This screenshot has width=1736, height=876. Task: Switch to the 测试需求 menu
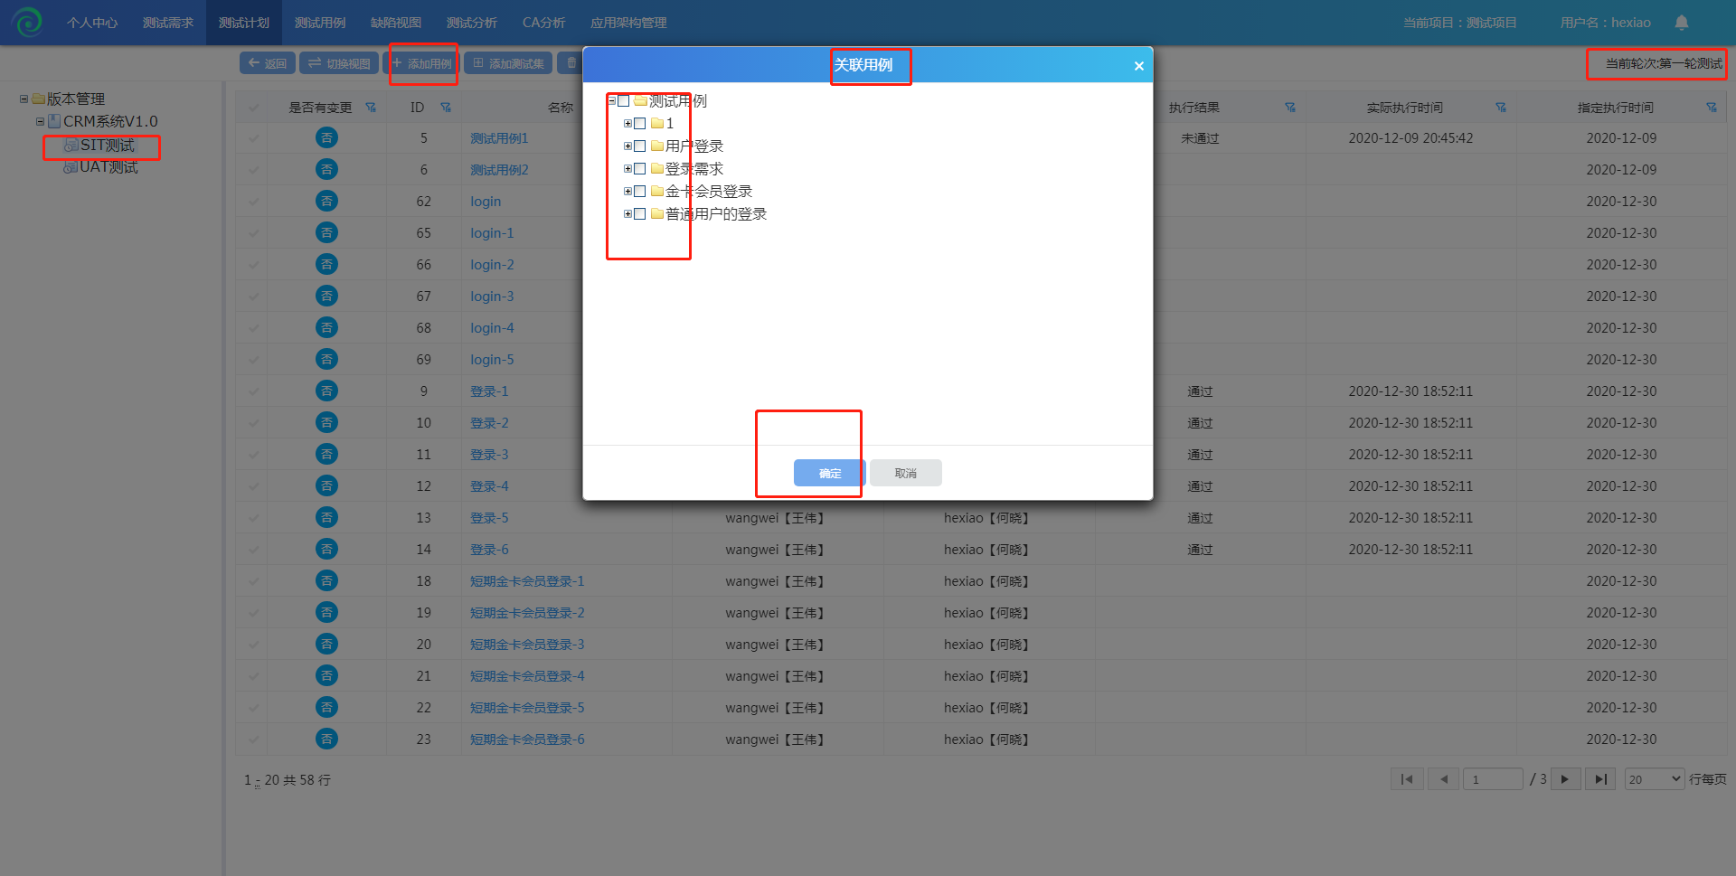coord(168,23)
